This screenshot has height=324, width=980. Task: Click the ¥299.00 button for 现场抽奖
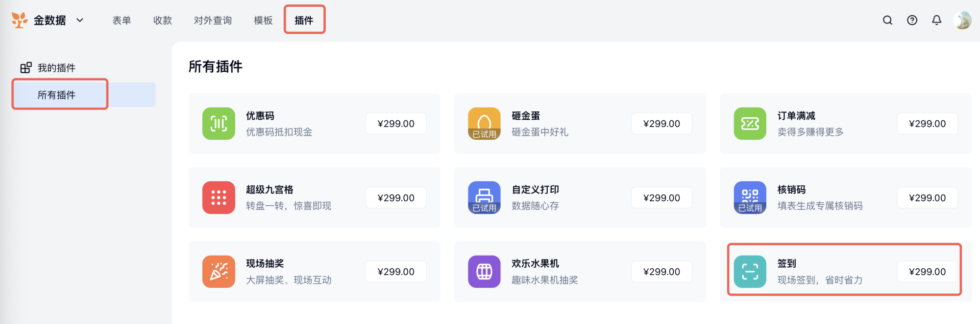pos(396,271)
